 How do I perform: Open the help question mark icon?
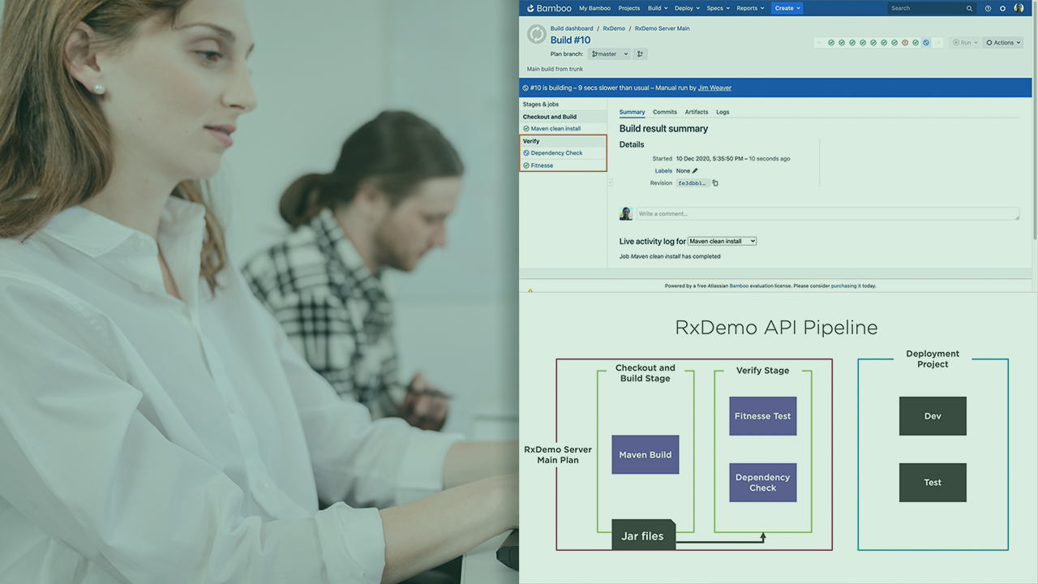[988, 8]
